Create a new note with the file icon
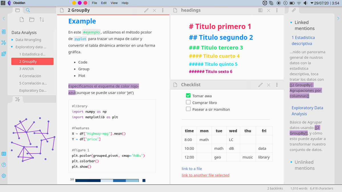 click(22, 20)
